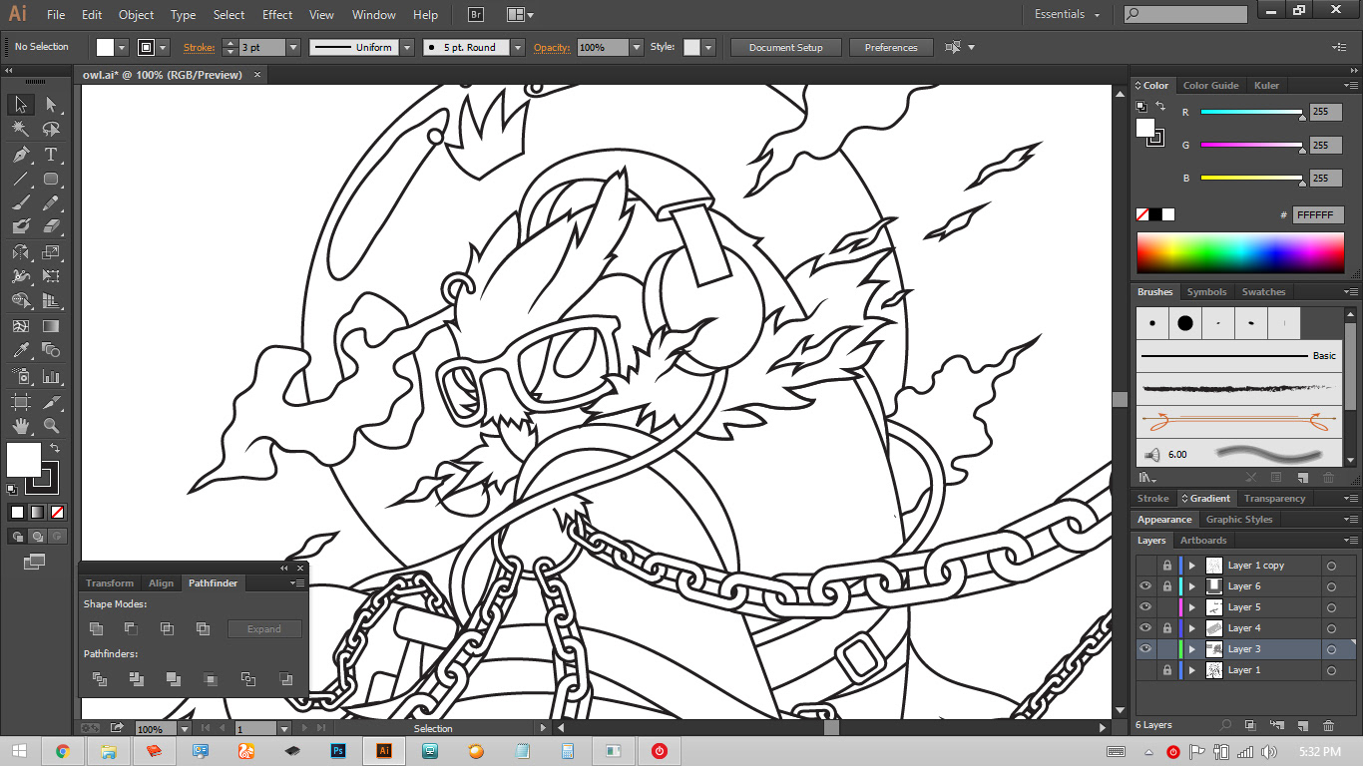The width and height of the screenshot is (1363, 766).
Task: Select the Pencil tool
Action: coord(51,203)
